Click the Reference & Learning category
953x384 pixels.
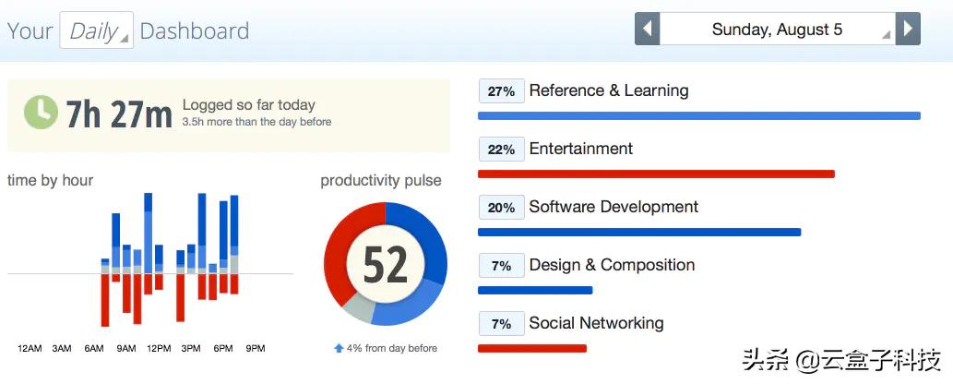coord(608,90)
